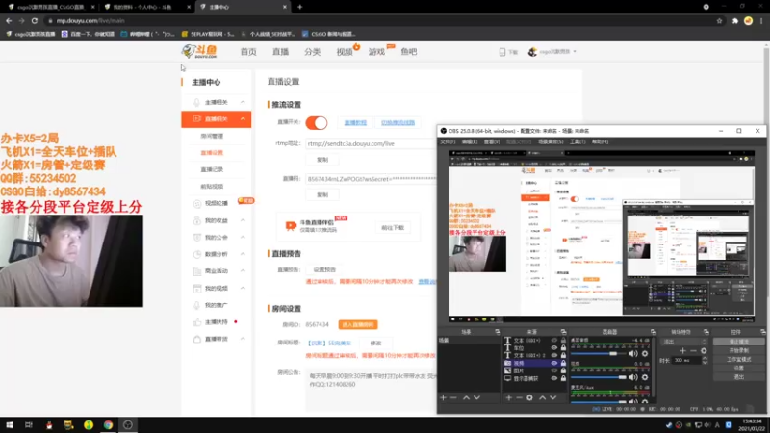770x433 pixels.
Task: Switch to the 我的资料 browser tab
Action: 146,7
